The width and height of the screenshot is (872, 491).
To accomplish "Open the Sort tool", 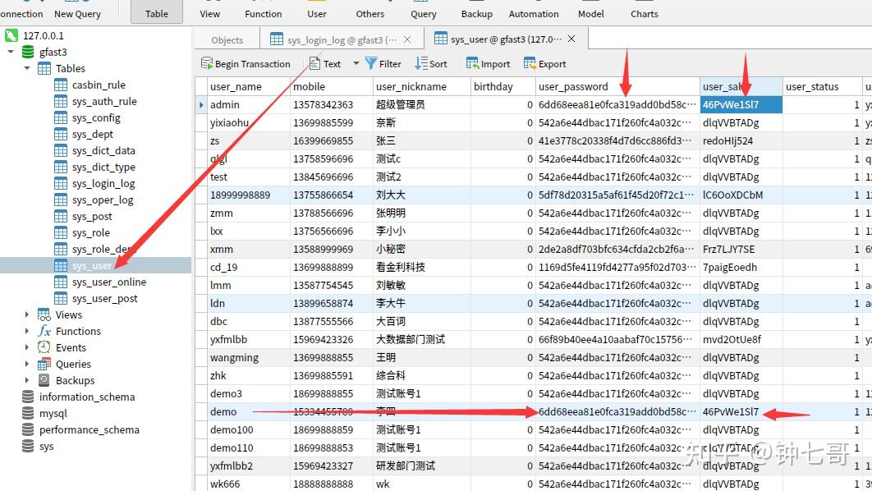I will click(x=431, y=63).
